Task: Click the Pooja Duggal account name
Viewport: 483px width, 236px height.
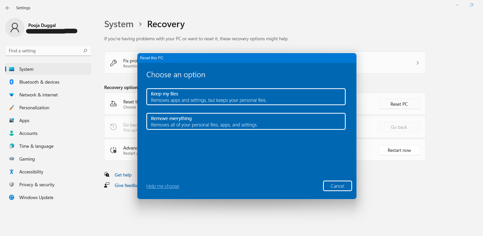Action: click(x=42, y=25)
